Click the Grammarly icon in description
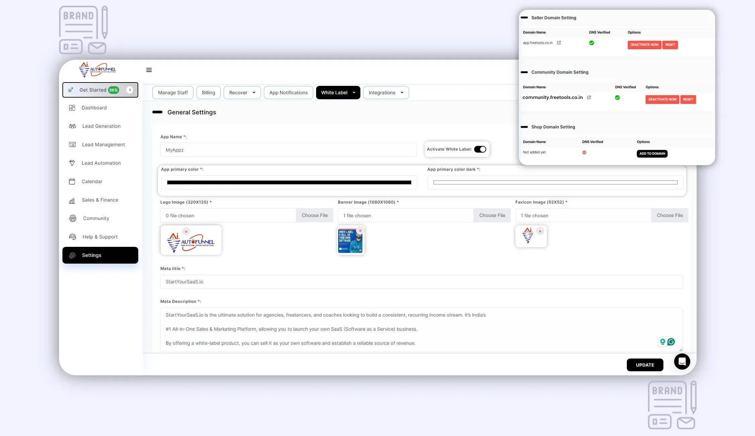 (x=671, y=342)
